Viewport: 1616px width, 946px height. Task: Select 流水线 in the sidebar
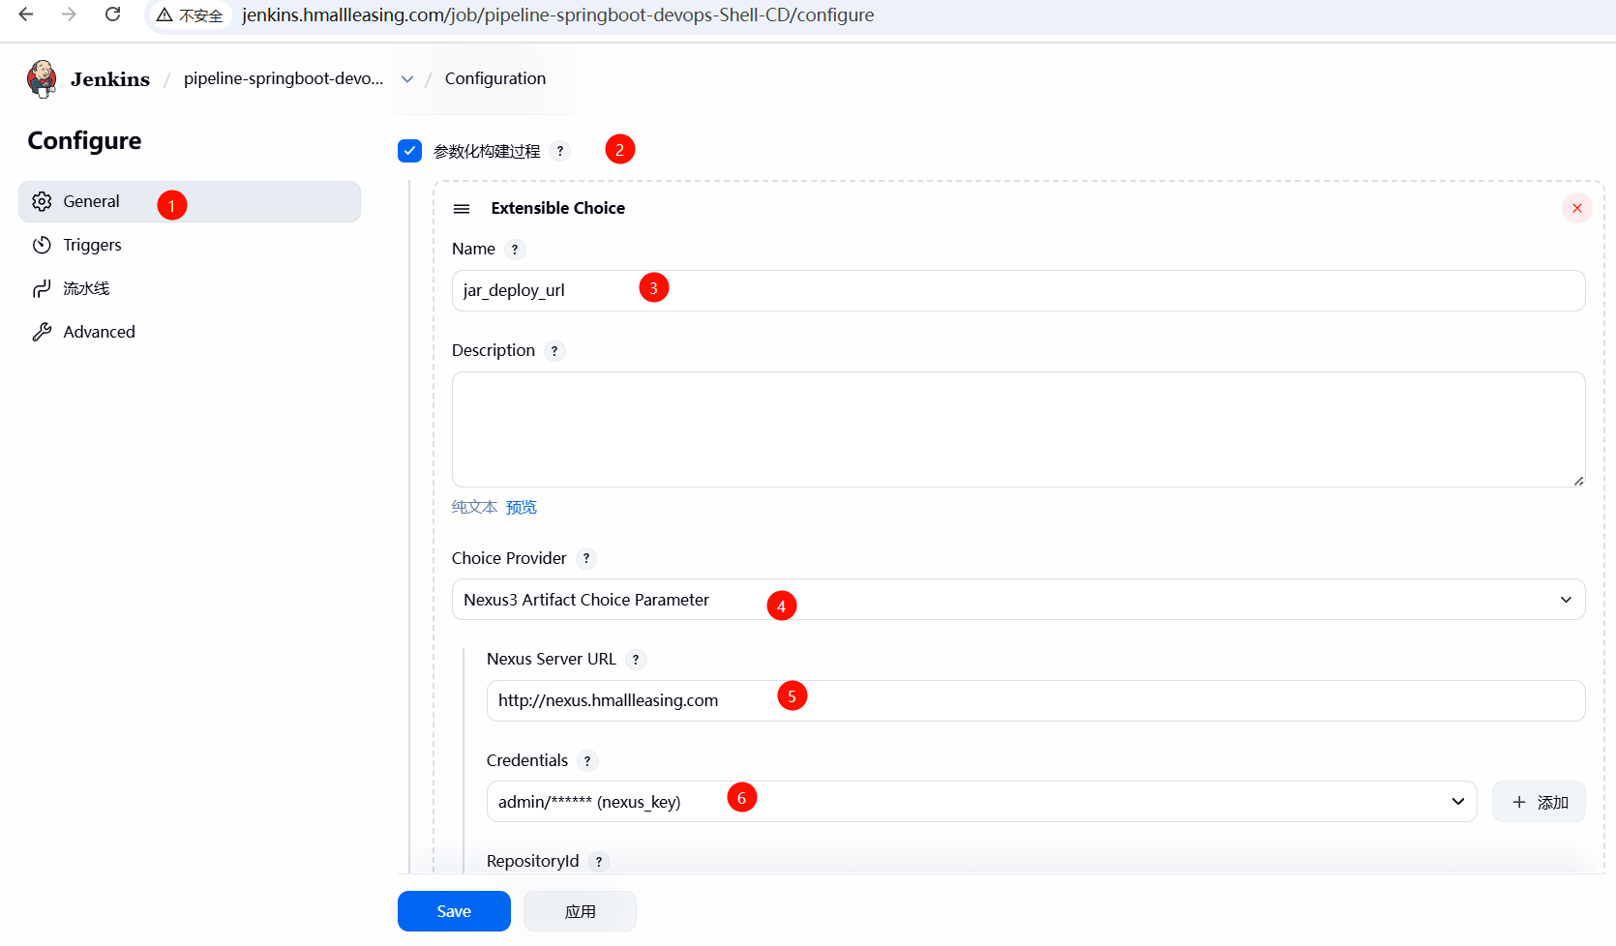(x=86, y=288)
